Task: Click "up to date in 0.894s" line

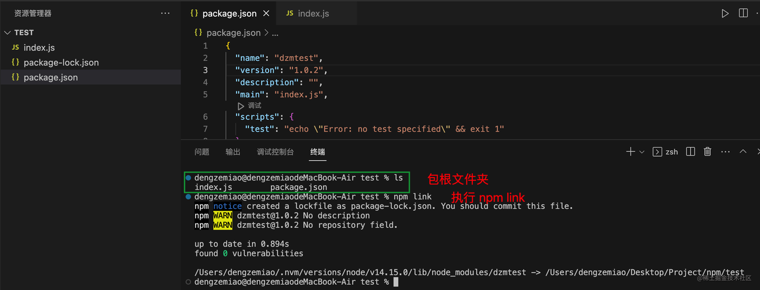Action: [242, 244]
